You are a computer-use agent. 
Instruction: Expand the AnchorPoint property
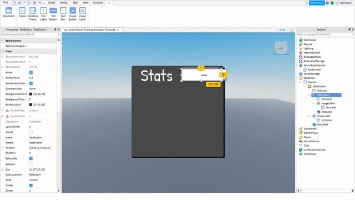(x=2, y=78)
